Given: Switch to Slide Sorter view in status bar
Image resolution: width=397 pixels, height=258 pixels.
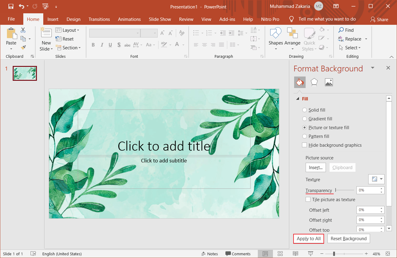Looking at the screenshot, I should tap(280, 253).
